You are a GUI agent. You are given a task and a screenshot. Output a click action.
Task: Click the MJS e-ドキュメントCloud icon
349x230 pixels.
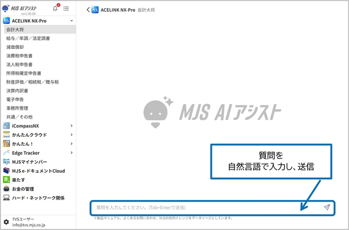[6, 171]
